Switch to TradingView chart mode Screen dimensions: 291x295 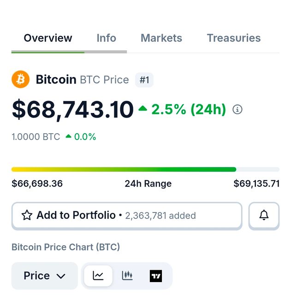156,276
